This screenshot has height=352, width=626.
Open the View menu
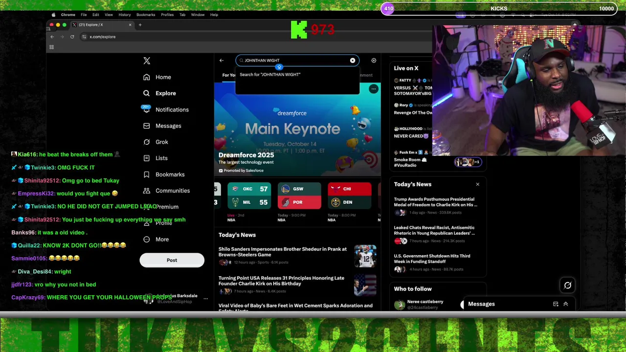(109, 15)
